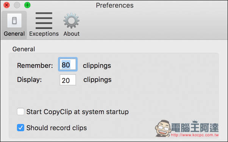Go to the About tab label
Viewport: 228px width, 142px height.
pos(72,34)
